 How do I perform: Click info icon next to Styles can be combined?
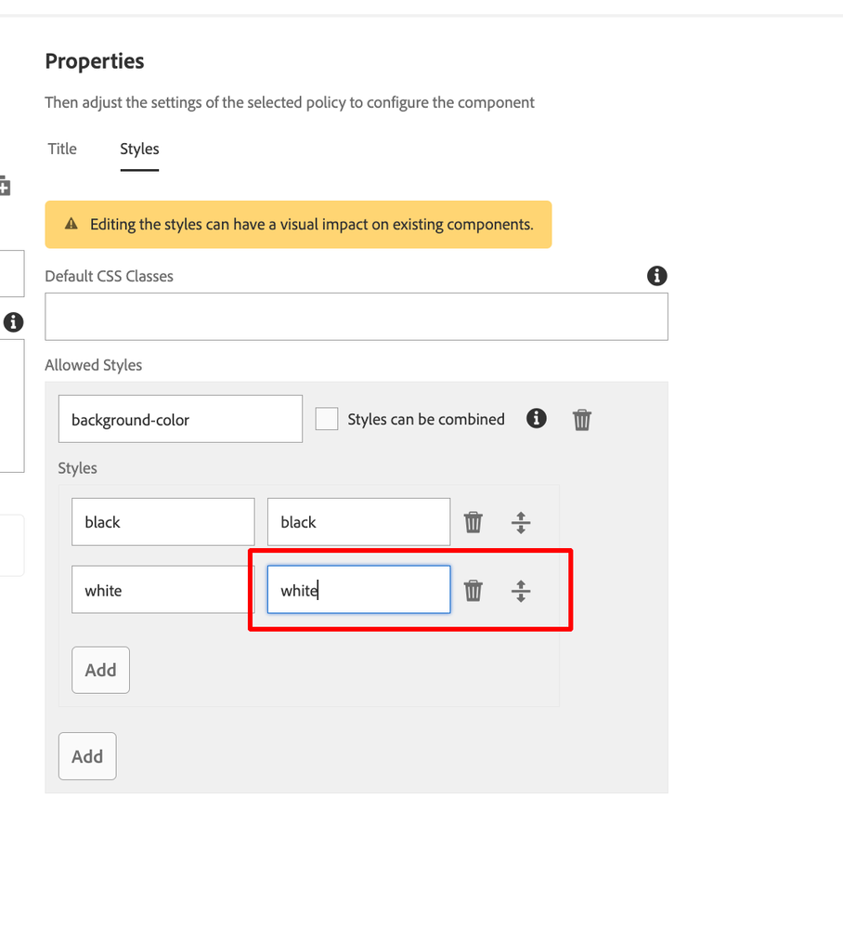[537, 419]
